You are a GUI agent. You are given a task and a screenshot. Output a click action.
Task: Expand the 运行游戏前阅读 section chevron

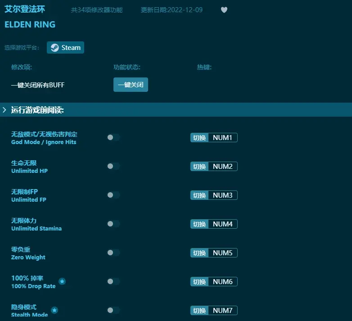pyautogui.click(x=4, y=110)
